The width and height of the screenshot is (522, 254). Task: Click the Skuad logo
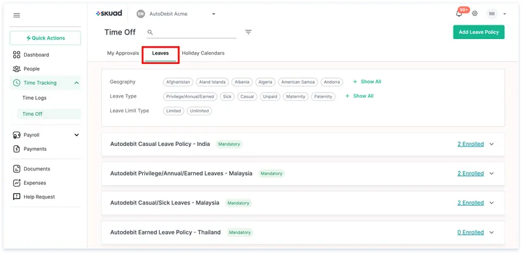(x=109, y=13)
